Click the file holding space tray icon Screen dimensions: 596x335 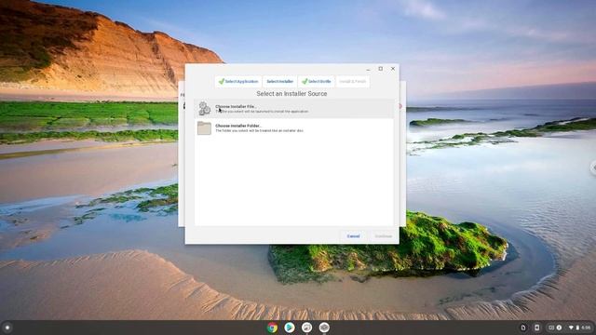pyautogui.click(x=523, y=328)
